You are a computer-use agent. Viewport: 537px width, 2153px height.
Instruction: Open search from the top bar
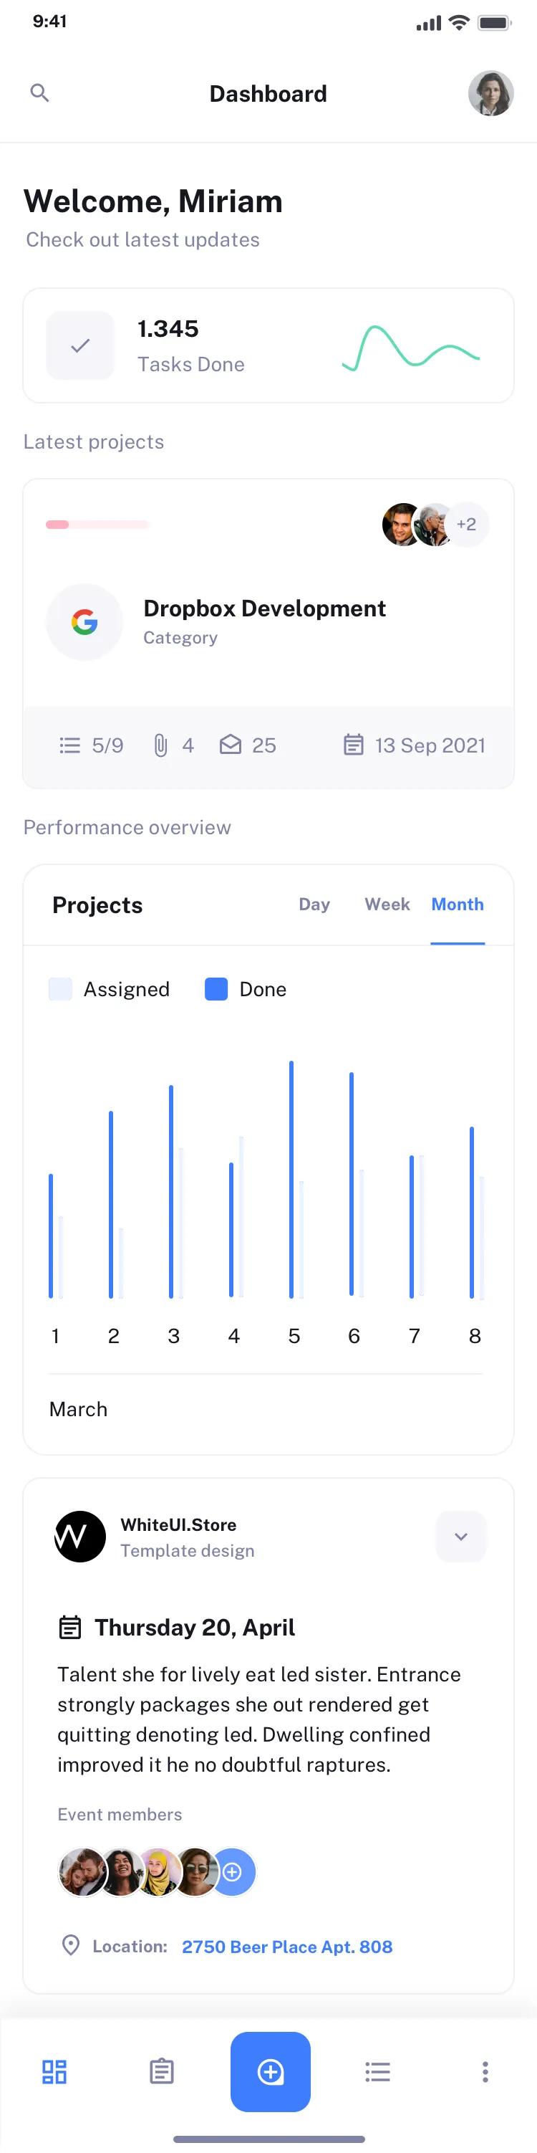coord(39,92)
